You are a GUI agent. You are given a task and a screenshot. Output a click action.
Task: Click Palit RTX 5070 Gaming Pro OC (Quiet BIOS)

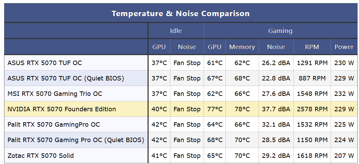(x=75, y=140)
